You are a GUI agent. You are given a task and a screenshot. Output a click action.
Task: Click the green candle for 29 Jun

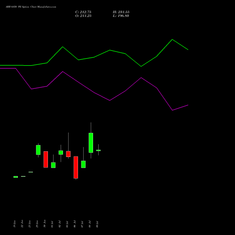[38, 150]
